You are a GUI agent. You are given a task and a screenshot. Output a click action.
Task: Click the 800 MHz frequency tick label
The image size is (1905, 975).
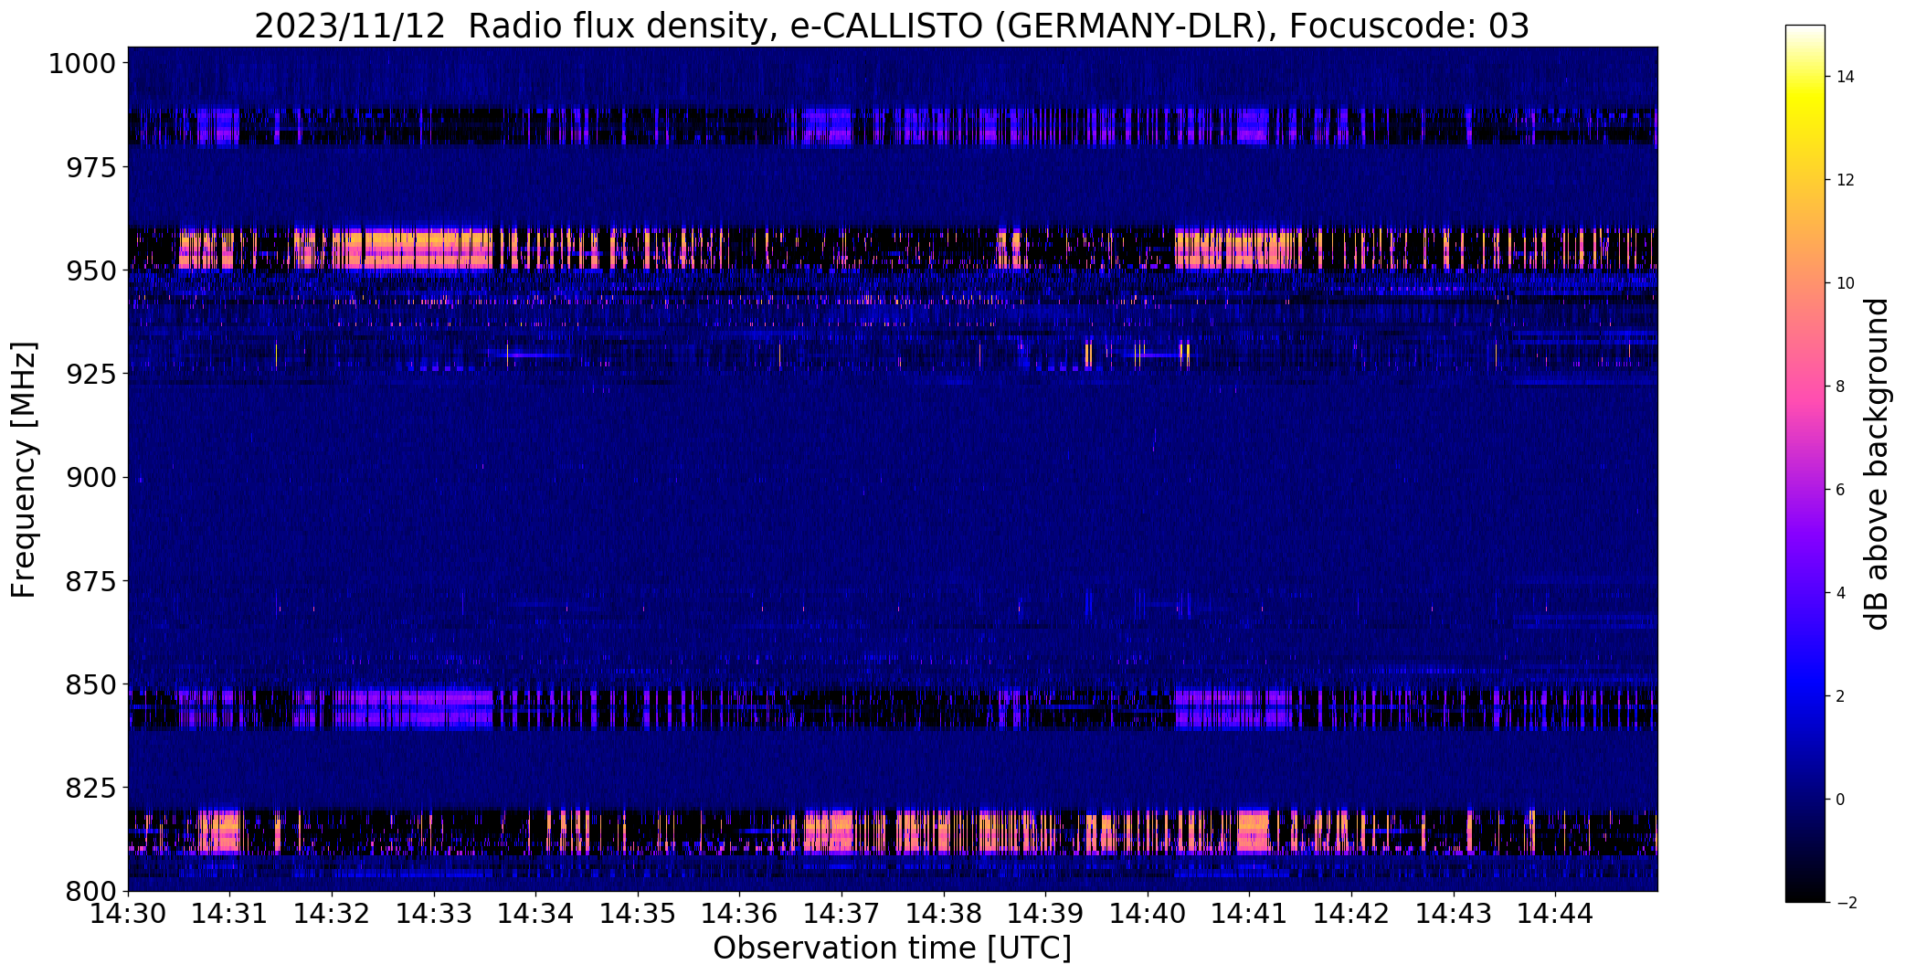tap(91, 891)
